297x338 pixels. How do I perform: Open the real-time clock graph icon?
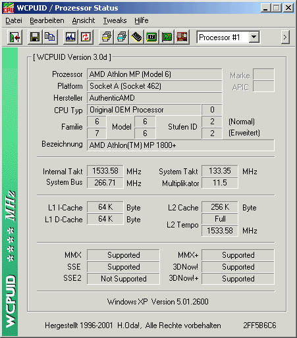(70, 37)
